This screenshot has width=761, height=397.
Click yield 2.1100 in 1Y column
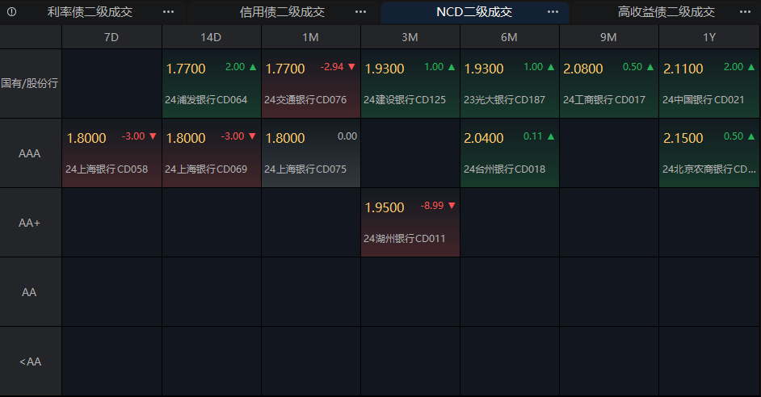[683, 69]
